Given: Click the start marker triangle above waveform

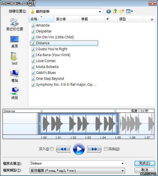Looking at the screenshot, I should click(42, 111).
